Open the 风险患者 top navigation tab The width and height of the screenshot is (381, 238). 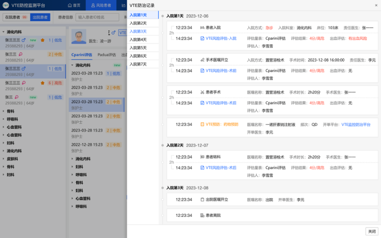pos(101,6)
